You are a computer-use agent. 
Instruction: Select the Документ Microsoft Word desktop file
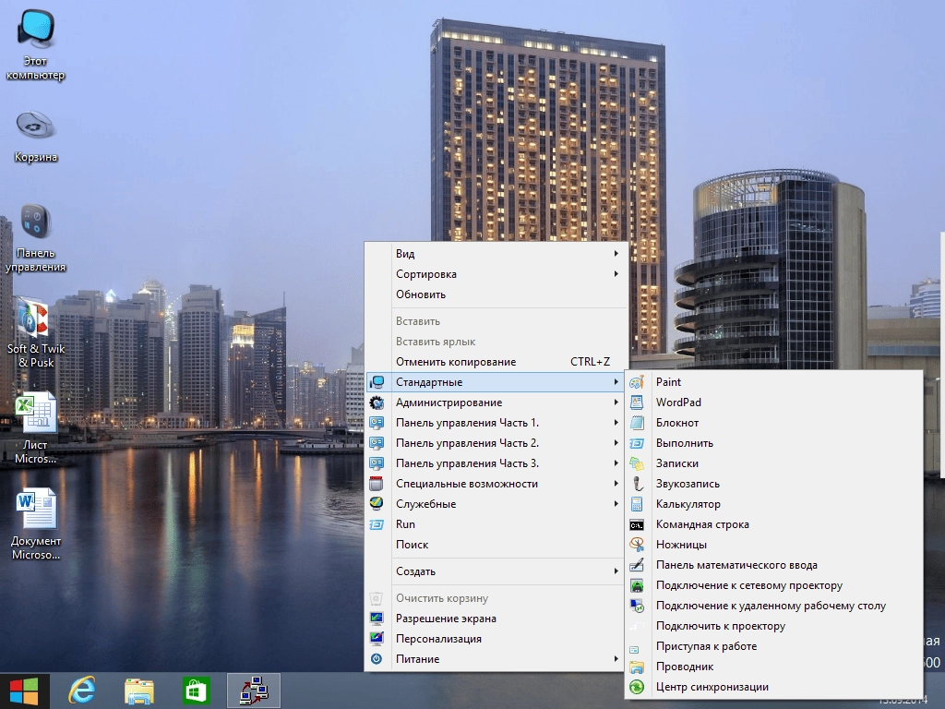point(36,524)
